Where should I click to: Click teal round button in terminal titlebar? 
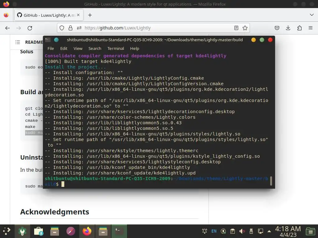pos(57,40)
